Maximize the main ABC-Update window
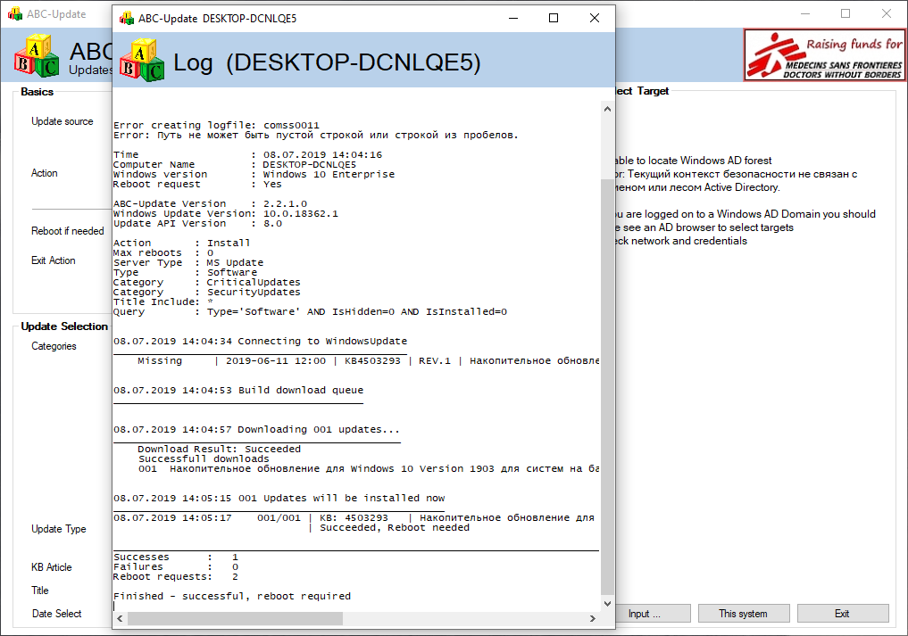 (846, 14)
